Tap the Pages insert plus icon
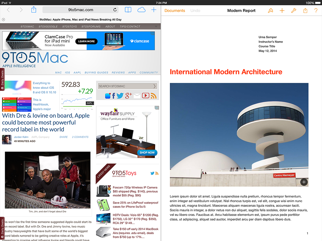 click(x=282, y=11)
